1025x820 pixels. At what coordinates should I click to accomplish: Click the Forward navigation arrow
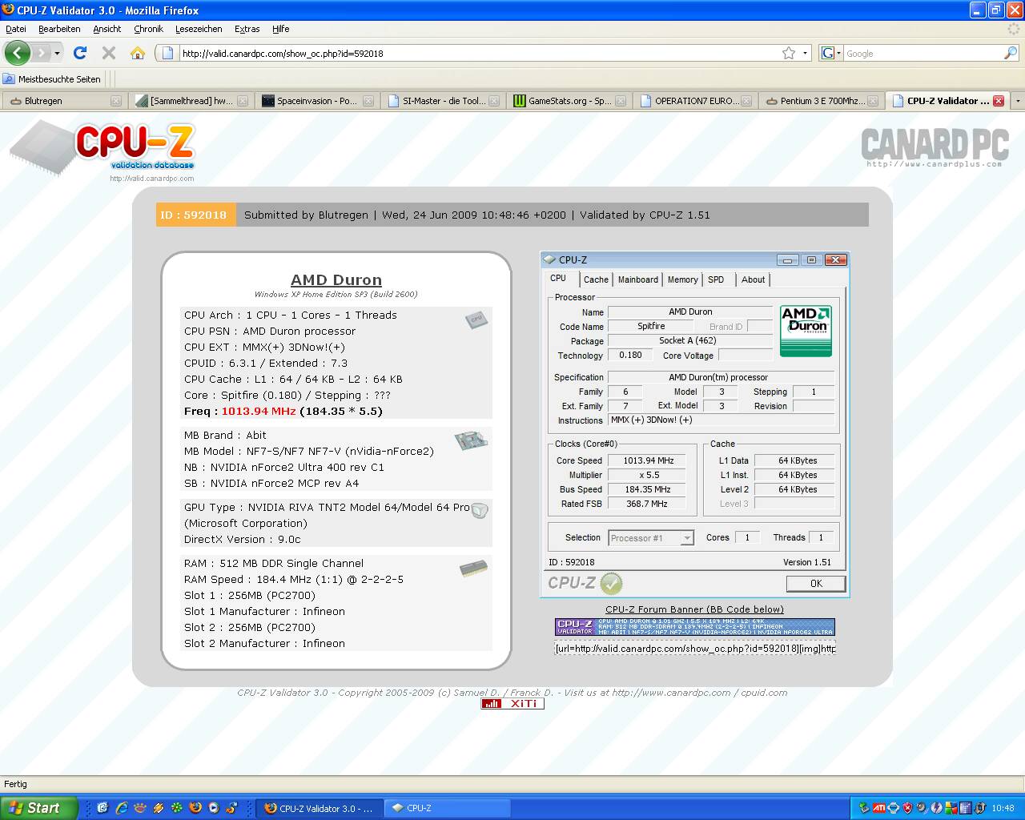pos(42,54)
